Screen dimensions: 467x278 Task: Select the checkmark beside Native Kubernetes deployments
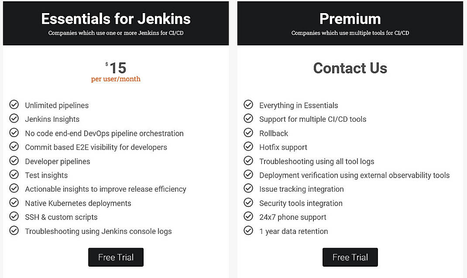14,202
